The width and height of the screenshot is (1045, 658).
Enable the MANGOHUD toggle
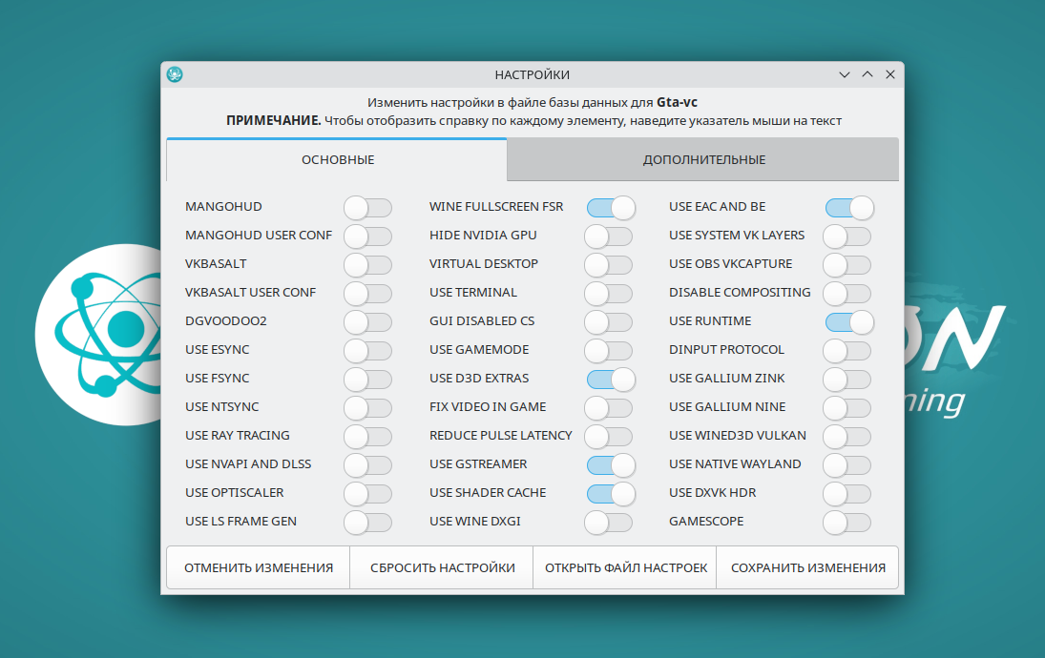pos(367,207)
